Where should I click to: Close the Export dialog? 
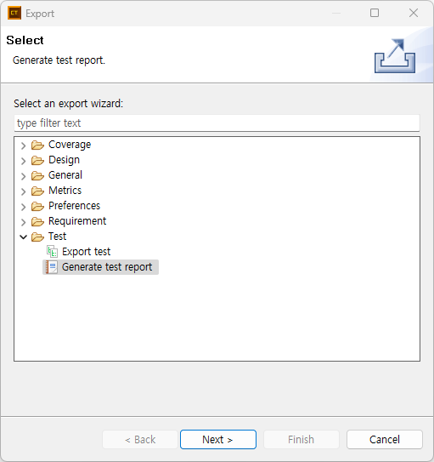[x=414, y=13]
